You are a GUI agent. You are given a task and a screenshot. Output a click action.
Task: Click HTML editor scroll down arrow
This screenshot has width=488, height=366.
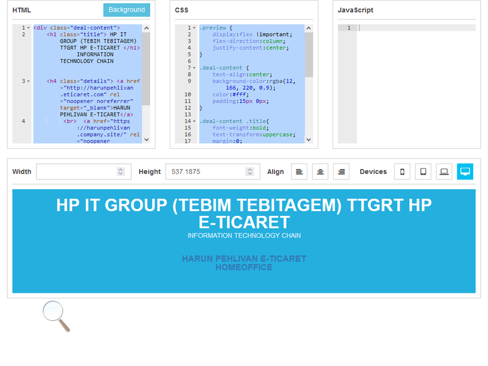point(146,140)
